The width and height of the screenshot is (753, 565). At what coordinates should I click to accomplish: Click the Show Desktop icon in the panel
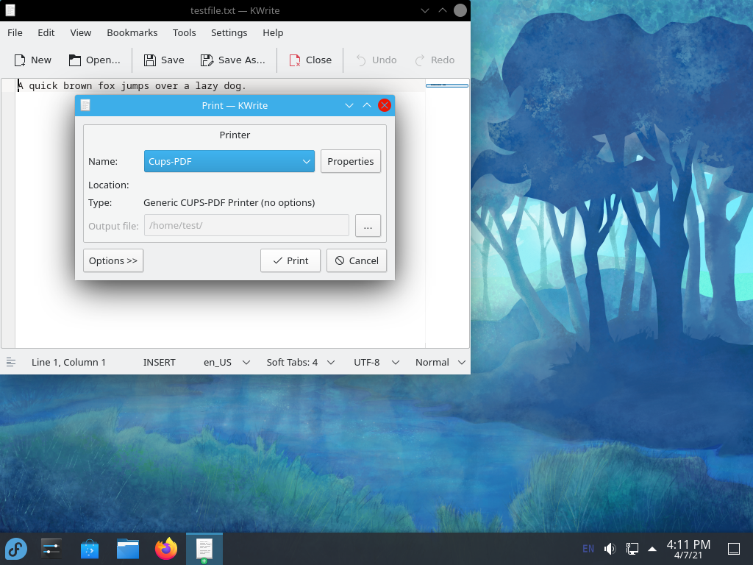[x=734, y=549]
